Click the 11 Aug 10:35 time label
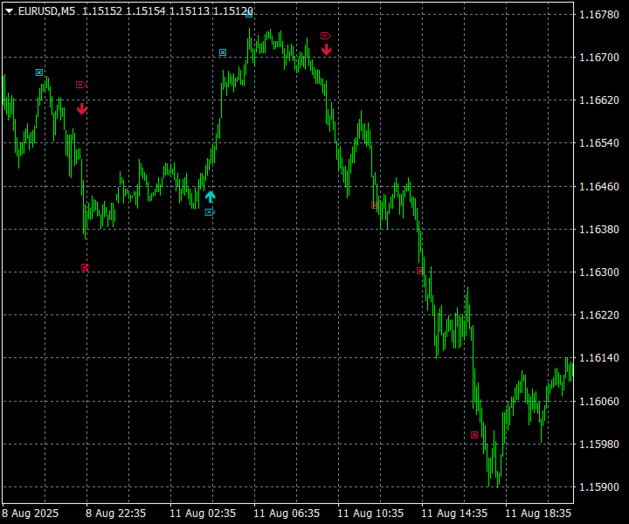629x524 pixels. 370,514
